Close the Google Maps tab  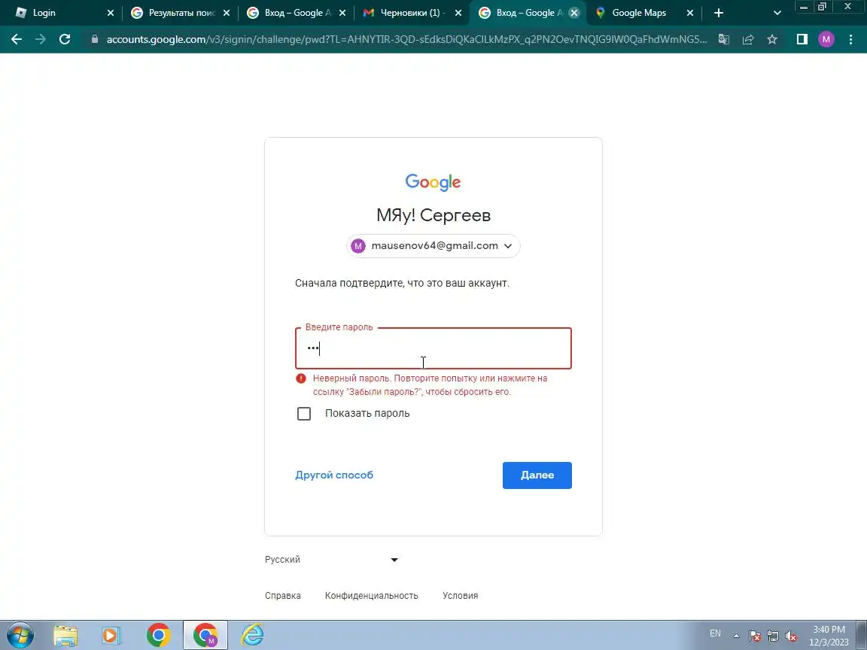pyautogui.click(x=689, y=13)
